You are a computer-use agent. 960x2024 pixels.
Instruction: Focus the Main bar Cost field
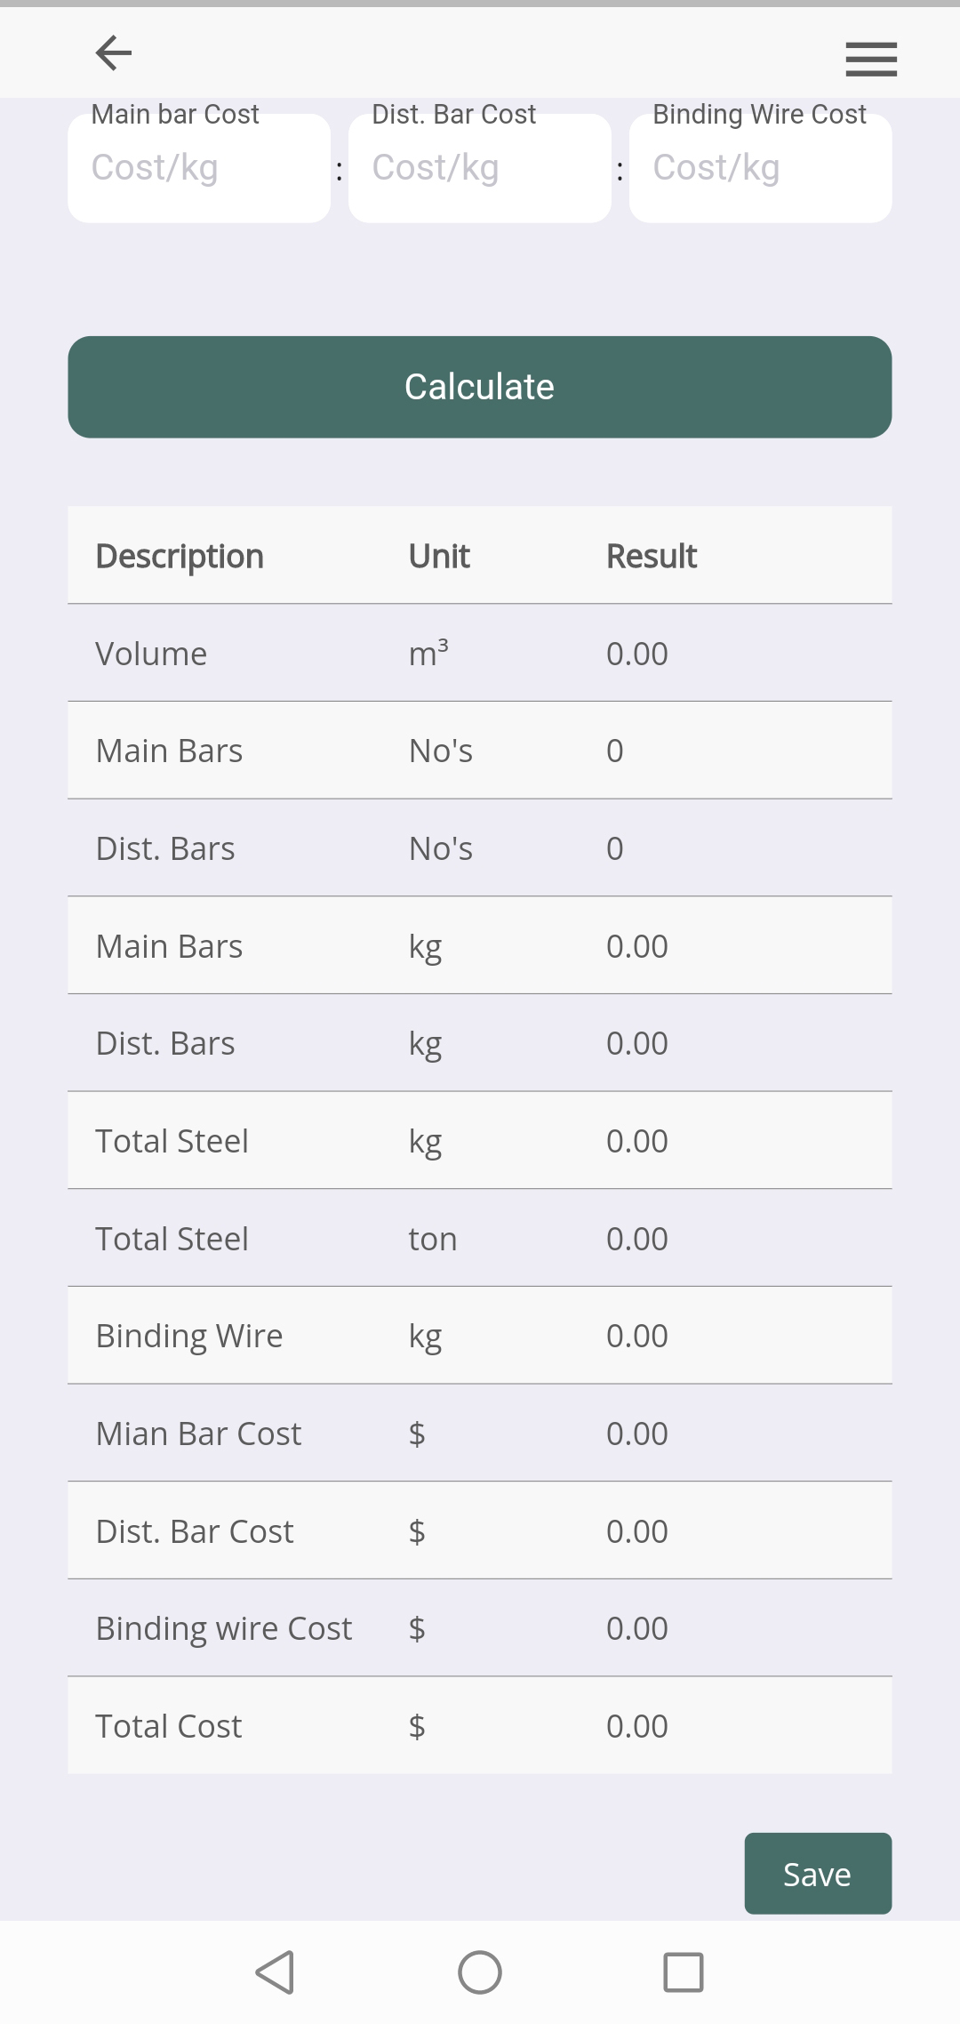click(199, 168)
